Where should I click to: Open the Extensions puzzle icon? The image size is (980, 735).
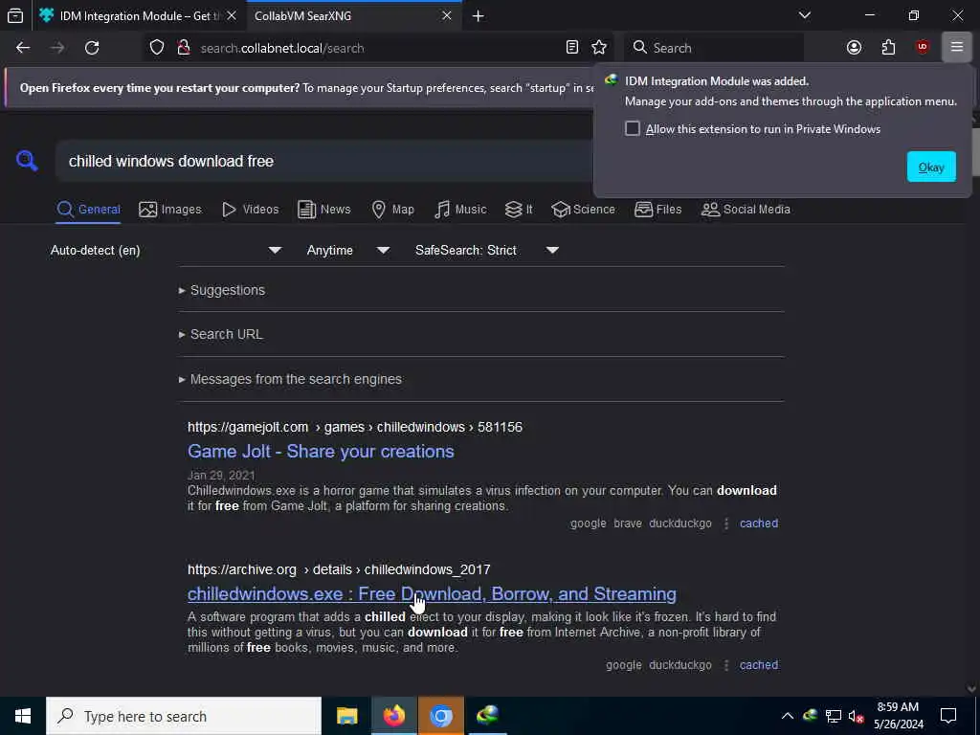tap(888, 48)
